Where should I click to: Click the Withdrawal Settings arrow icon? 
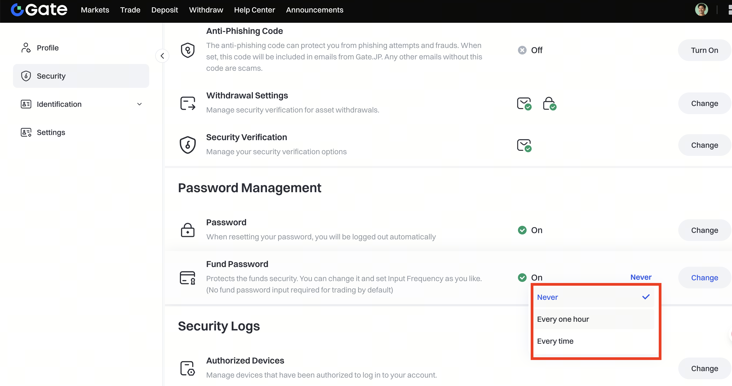pos(187,103)
